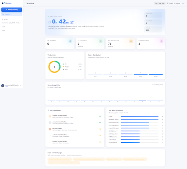Screen dimensions: 187x169
Task: Click the Fit Candidates green icon
Action: (x=101, y=41)
